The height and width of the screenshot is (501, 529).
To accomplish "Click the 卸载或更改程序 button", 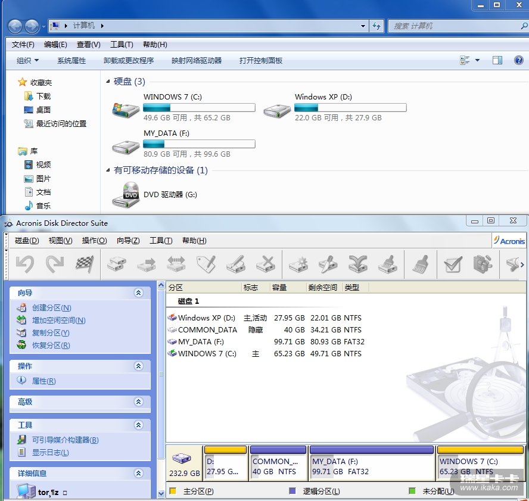I will (129, 61).
